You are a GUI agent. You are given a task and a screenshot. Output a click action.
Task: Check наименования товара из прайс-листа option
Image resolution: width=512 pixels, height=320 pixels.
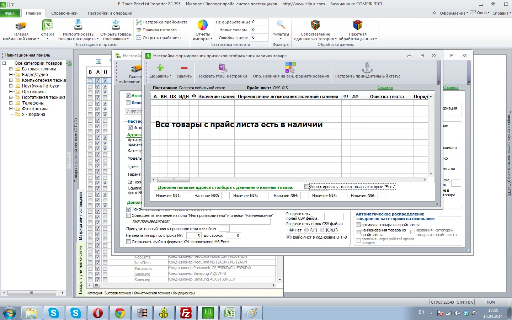point(358,232)
